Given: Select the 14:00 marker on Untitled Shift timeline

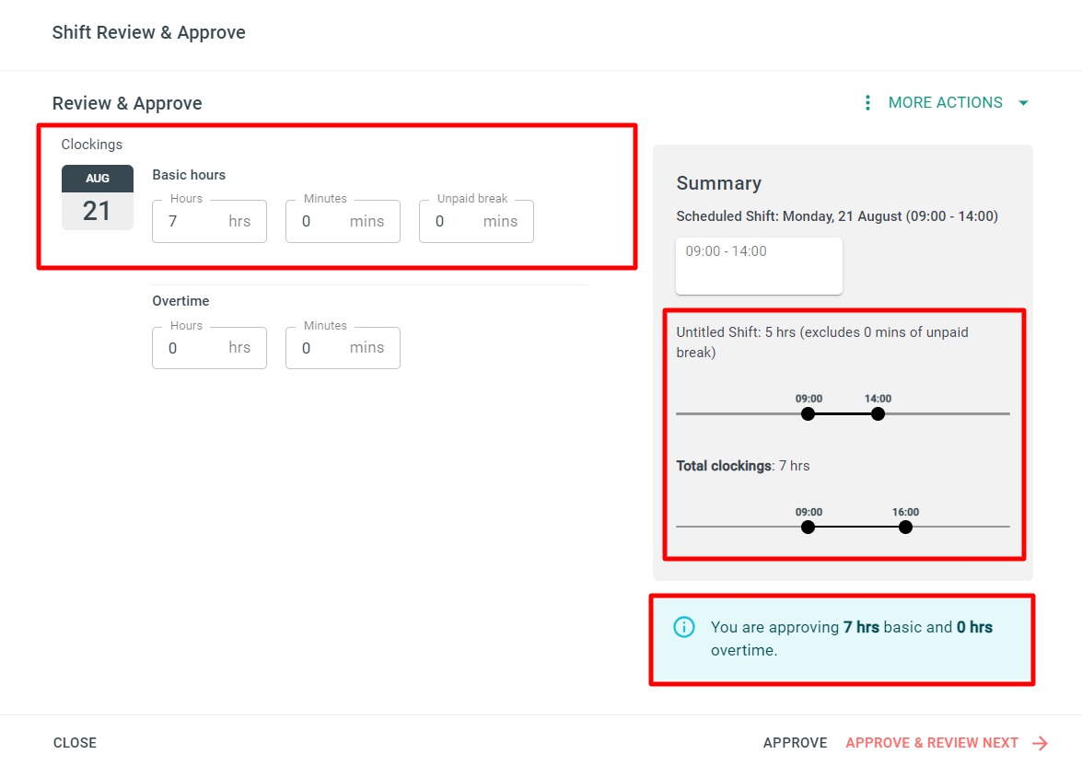Looking at the screenshot, I should (x=878, y=414).
